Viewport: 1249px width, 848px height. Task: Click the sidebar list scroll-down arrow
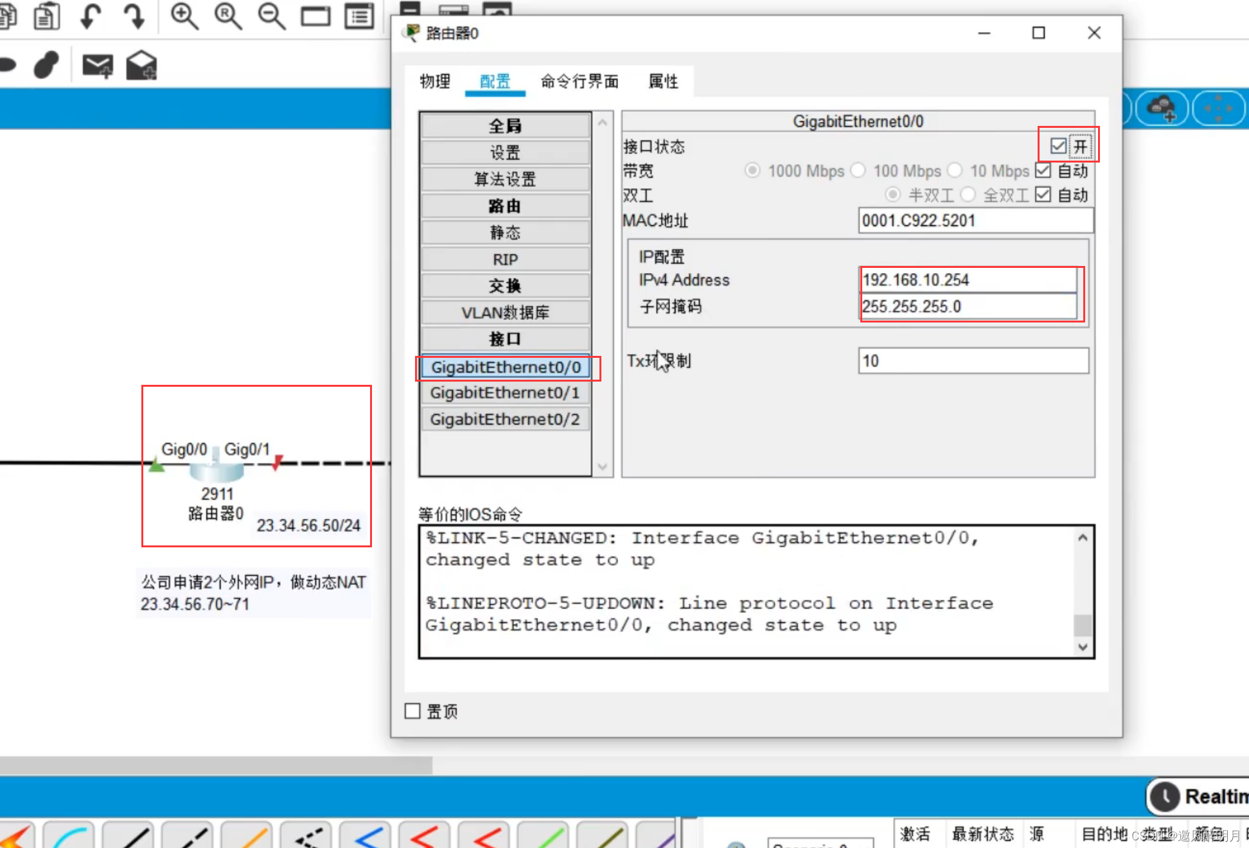(x=603, y=466)
